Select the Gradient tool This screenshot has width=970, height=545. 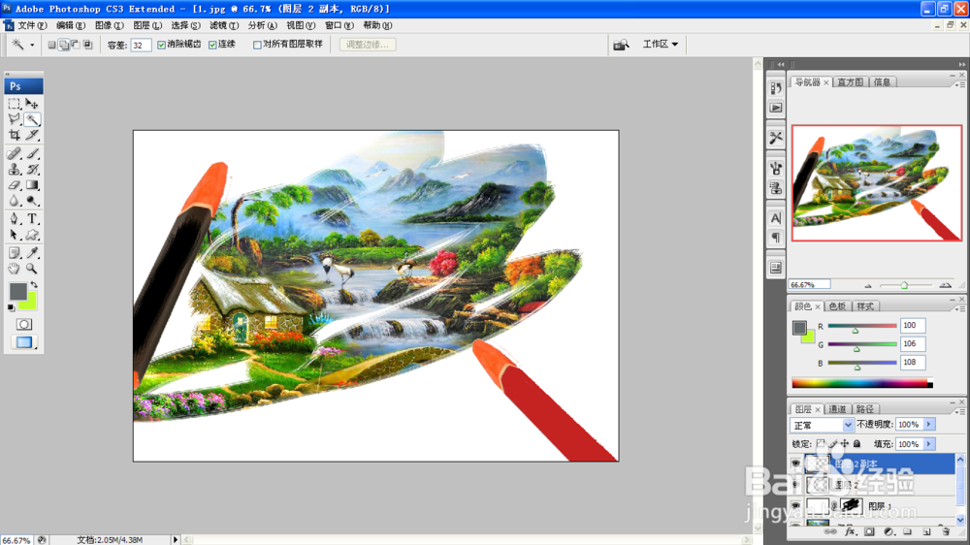32,185
